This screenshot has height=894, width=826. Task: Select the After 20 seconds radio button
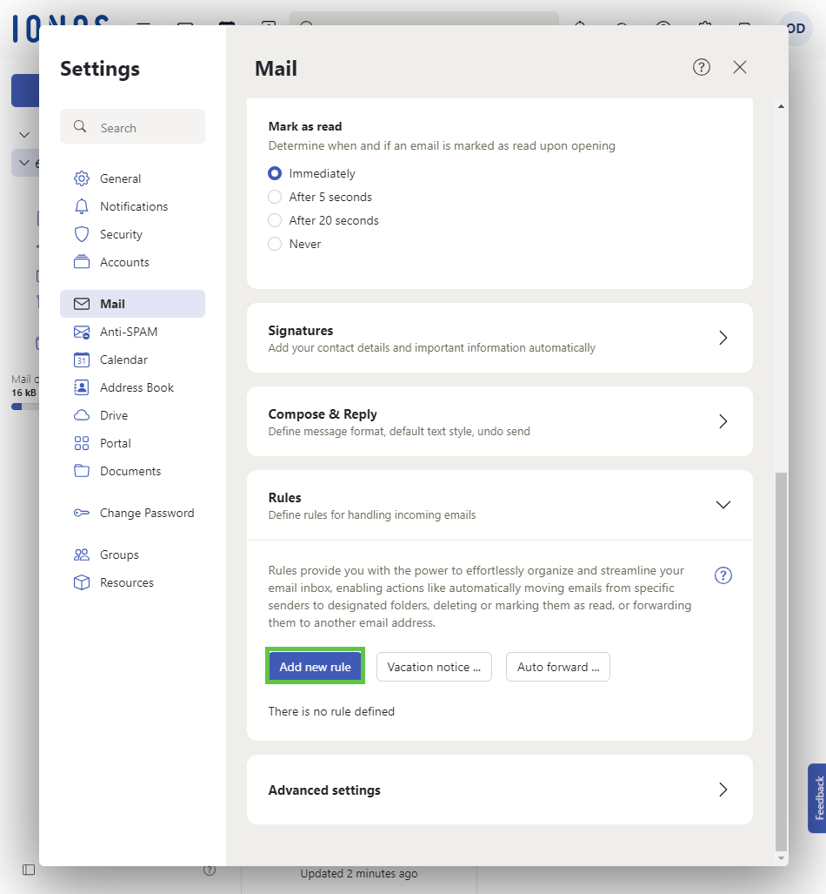[x=275, y=220]
